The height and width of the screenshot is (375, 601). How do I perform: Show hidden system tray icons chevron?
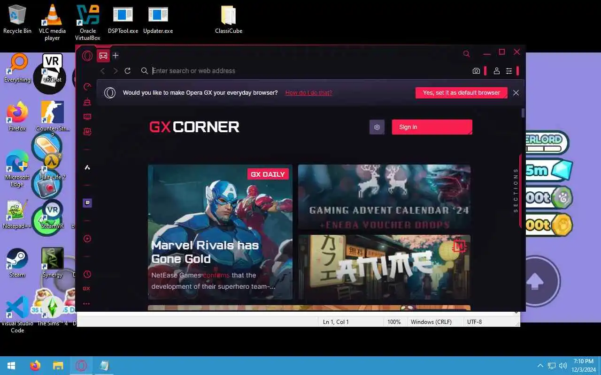coord(540,366)
